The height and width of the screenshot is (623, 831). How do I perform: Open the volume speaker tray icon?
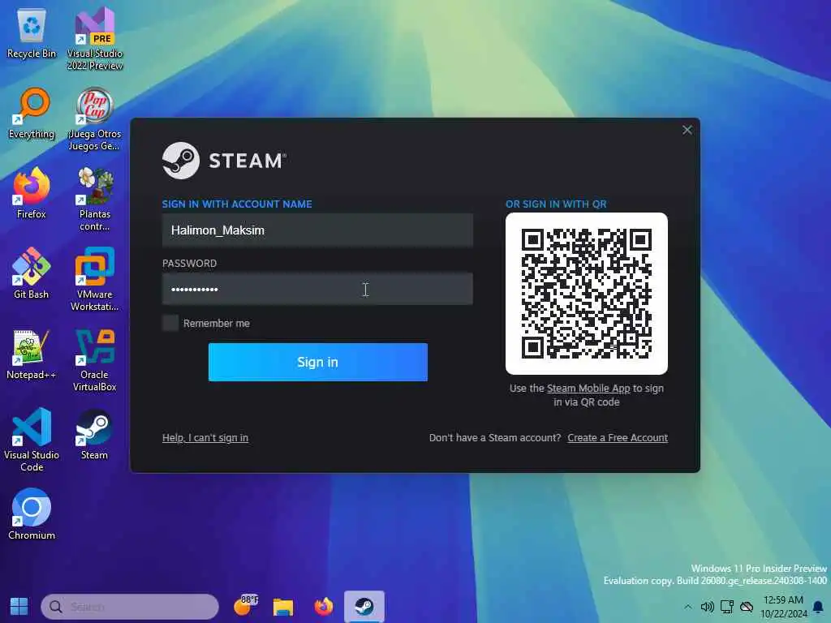tap(707, 607)
